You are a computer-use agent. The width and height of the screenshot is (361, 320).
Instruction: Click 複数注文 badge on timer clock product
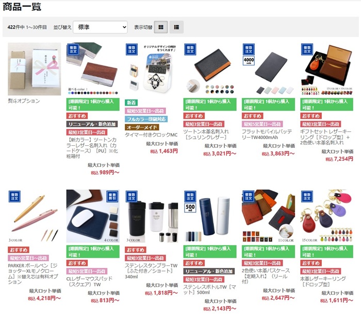(132, 49)
